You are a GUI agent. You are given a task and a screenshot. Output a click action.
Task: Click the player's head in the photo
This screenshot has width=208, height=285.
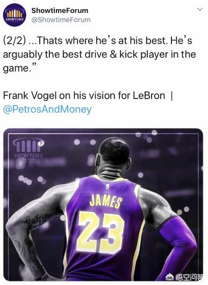click(x=113, y=154)
